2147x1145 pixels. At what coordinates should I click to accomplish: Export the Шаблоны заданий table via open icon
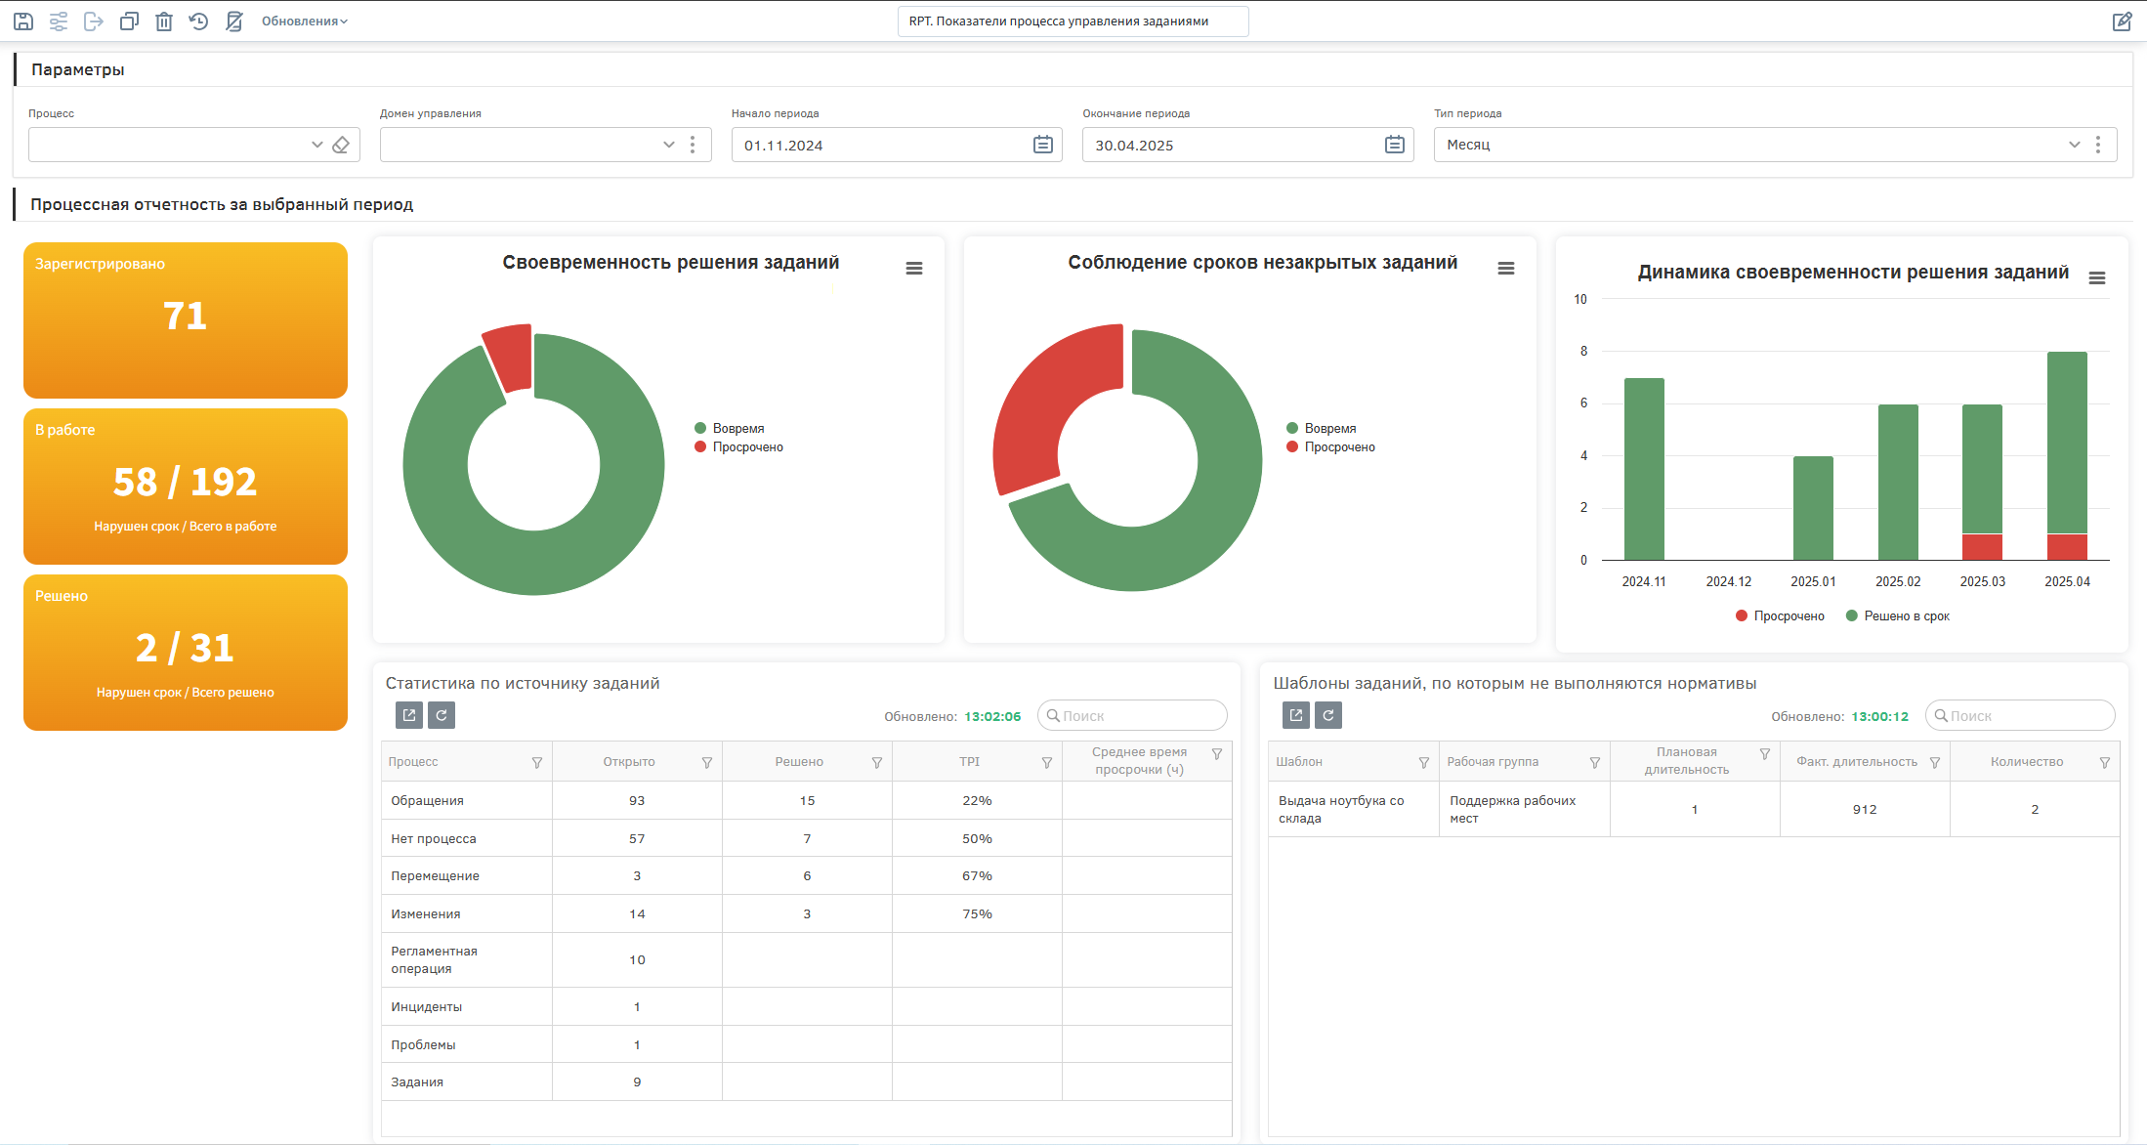[1296, 715]
